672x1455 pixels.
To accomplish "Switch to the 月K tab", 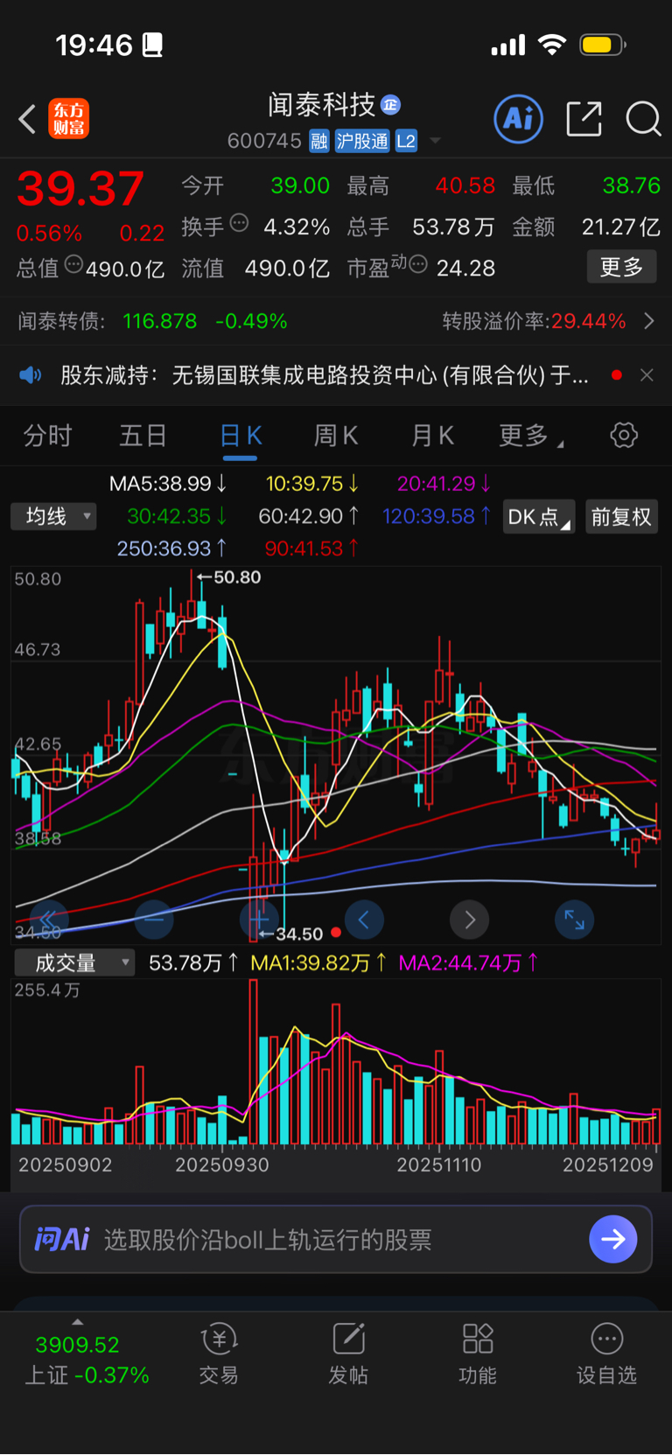I will (x=432, y=435).
